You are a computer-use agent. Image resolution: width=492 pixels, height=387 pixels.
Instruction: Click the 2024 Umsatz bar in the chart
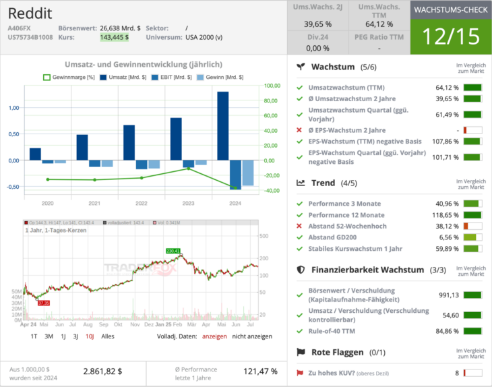[x=223, y=126]
